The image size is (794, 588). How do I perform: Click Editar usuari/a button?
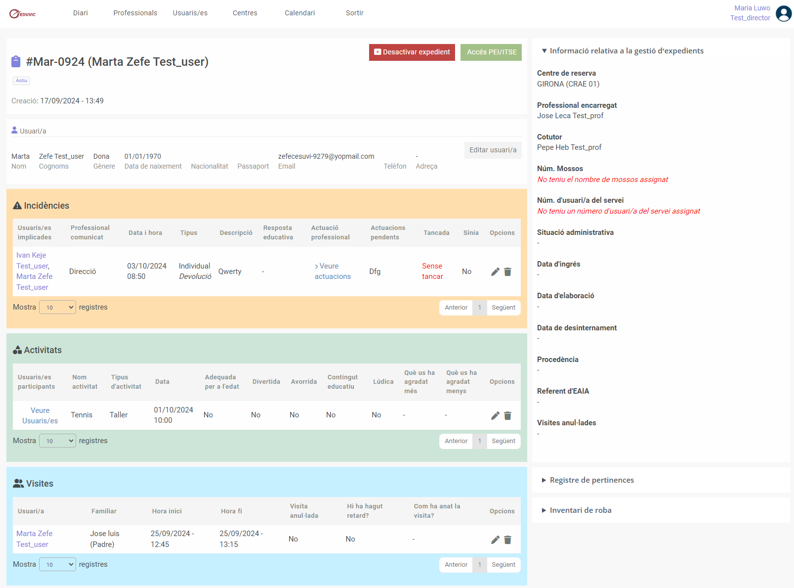tap(493, 150)
